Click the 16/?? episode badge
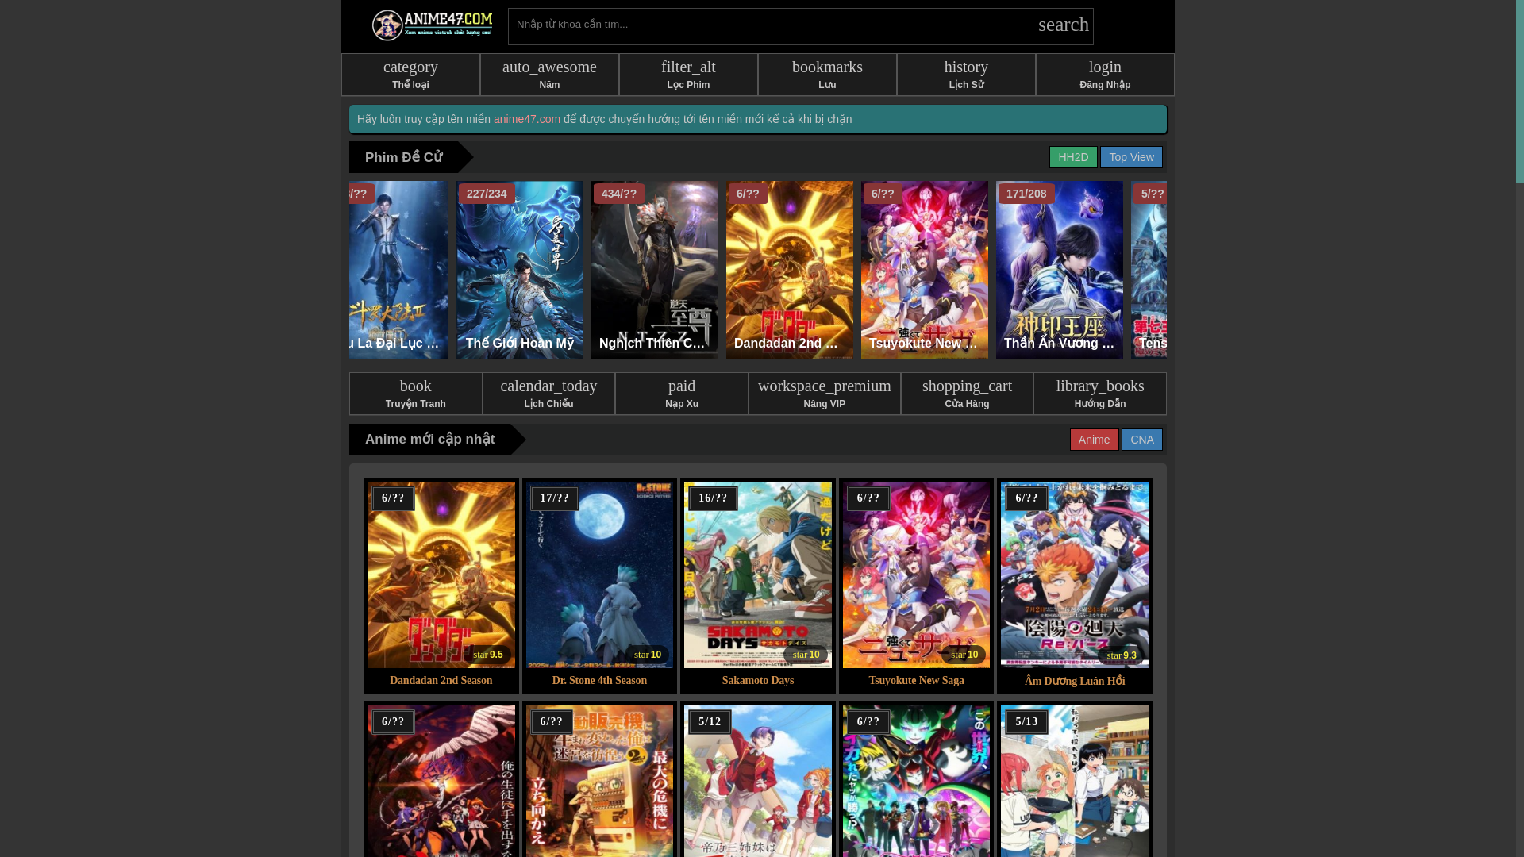1524x857 pixels. pyautogui.click(x=713, y=498)
